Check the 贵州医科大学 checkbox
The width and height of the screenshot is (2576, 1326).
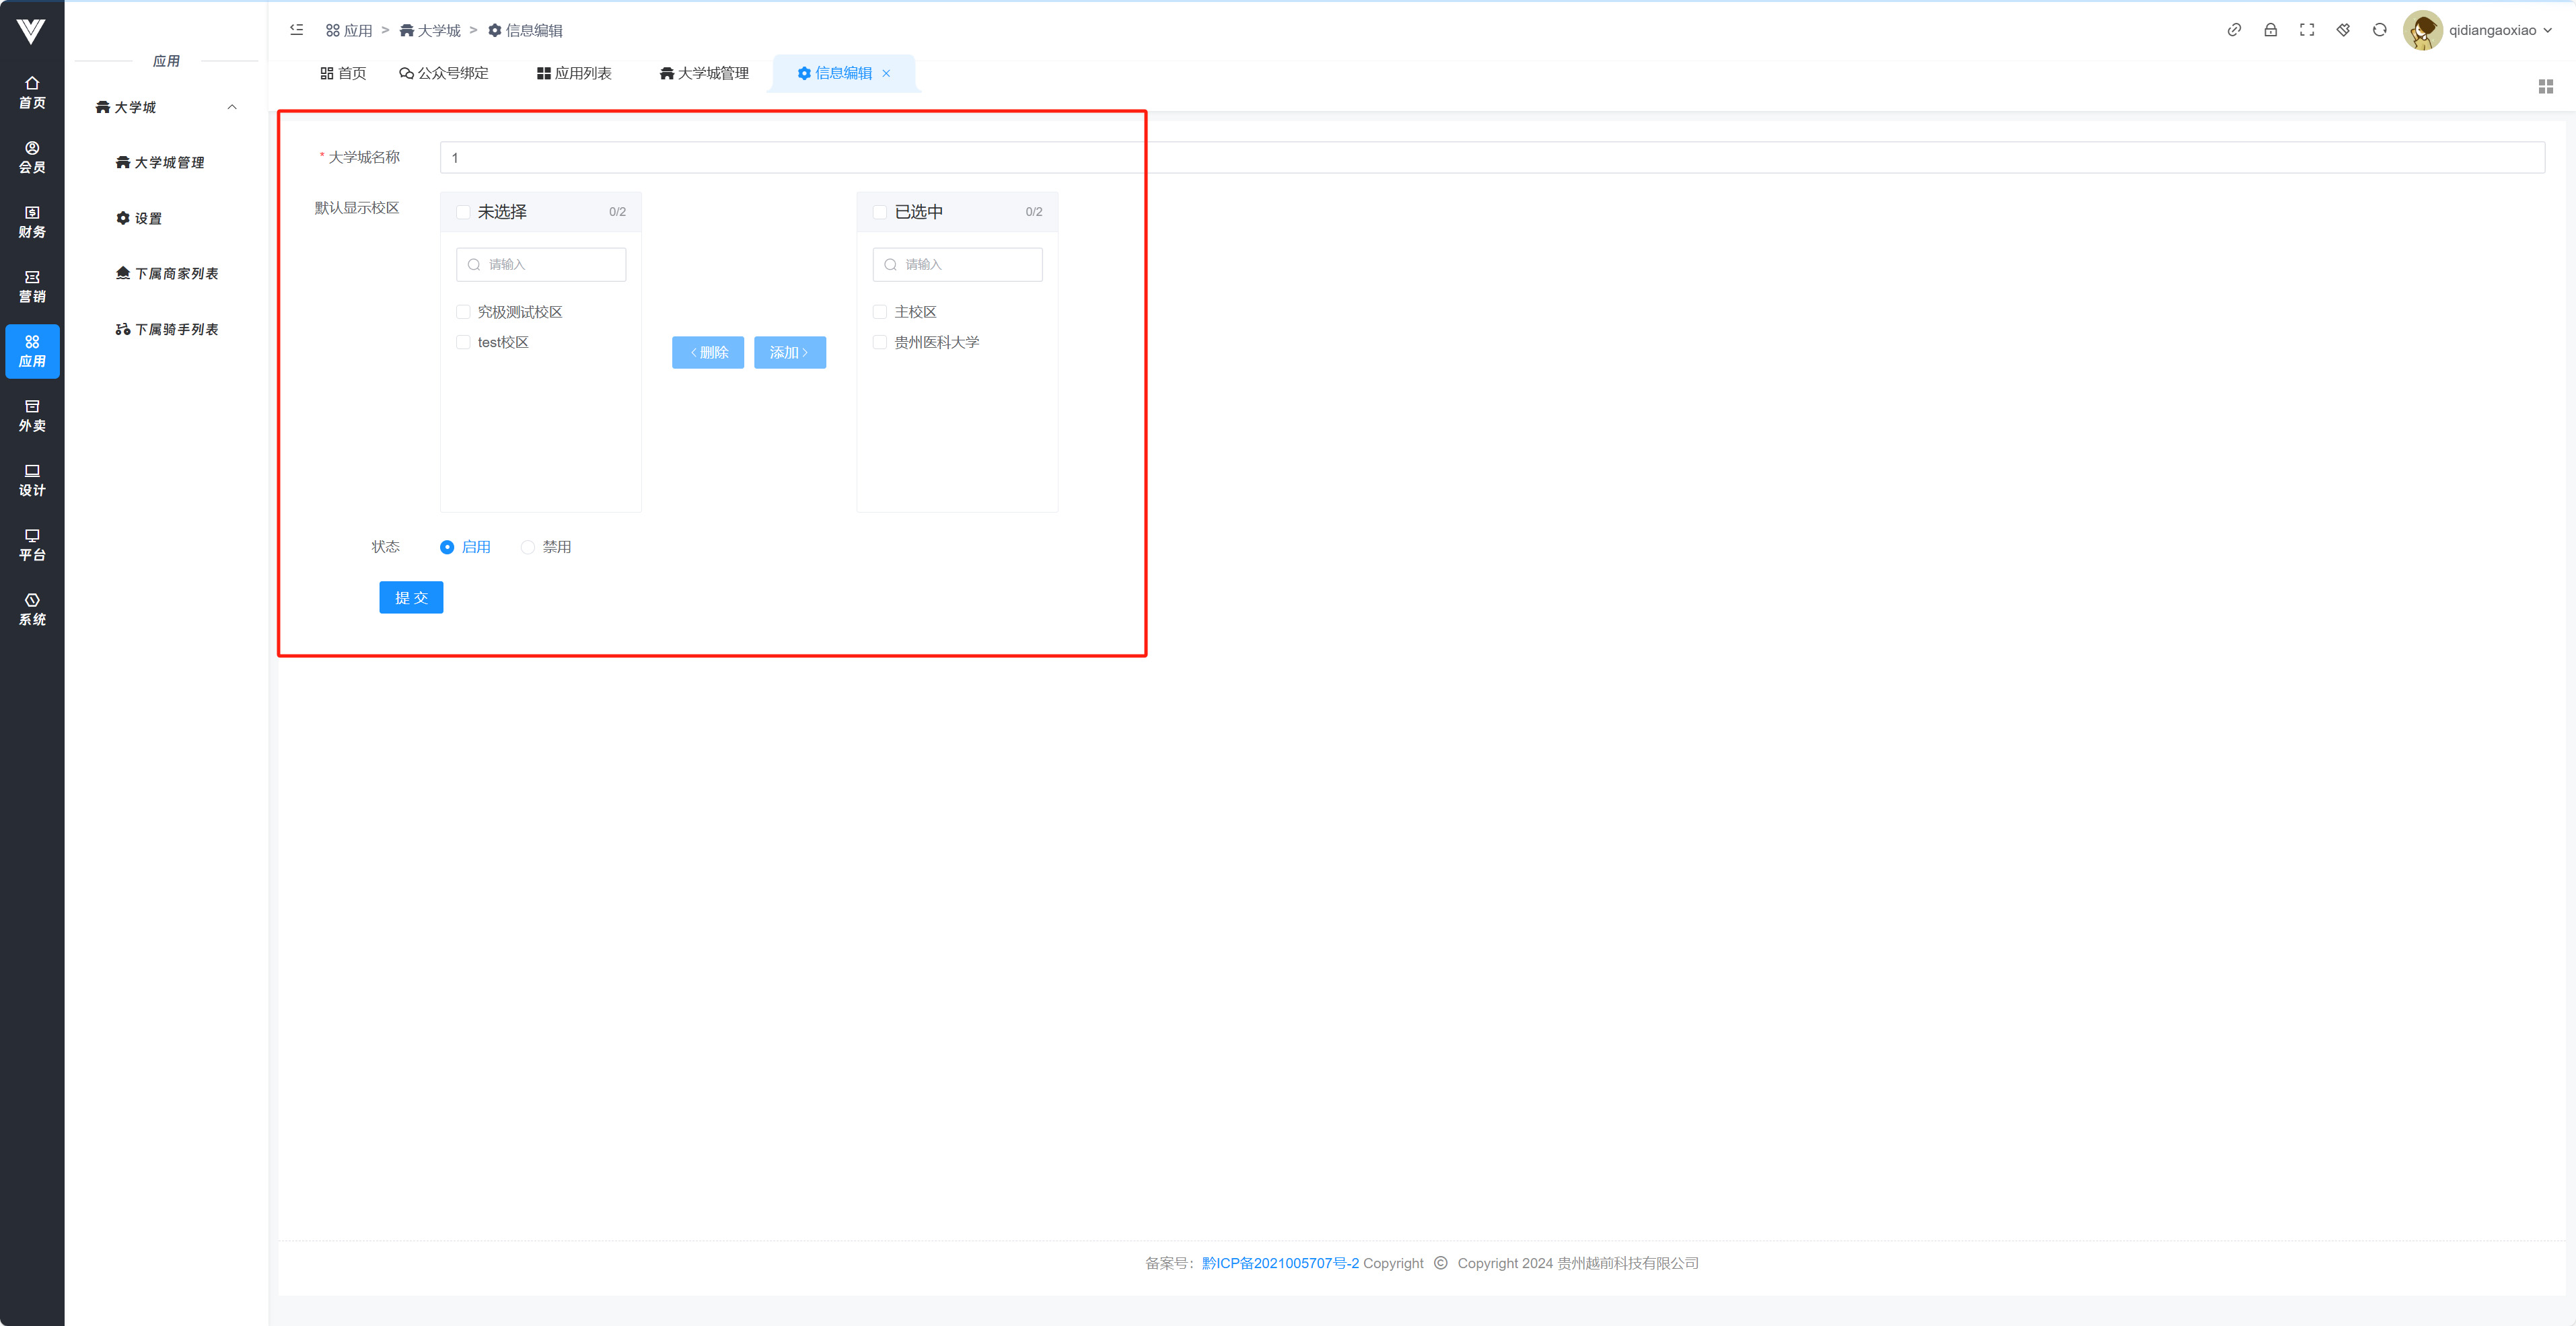coord(880,342)
